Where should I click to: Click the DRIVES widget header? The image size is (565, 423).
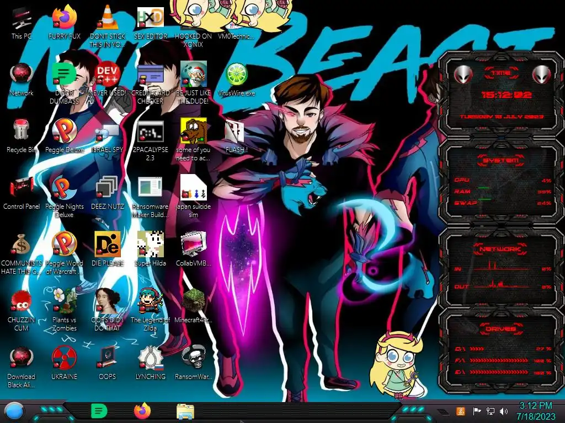501,329
